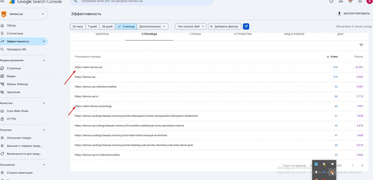Screen dimensions: 373x180
Task: Open Chrome icon in tray popup
Action: 316,179
